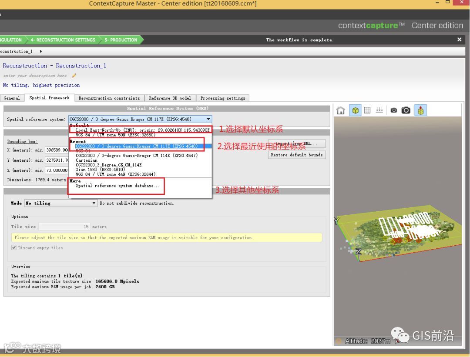Edit description with the pencil icon

[x=74, y=76]
